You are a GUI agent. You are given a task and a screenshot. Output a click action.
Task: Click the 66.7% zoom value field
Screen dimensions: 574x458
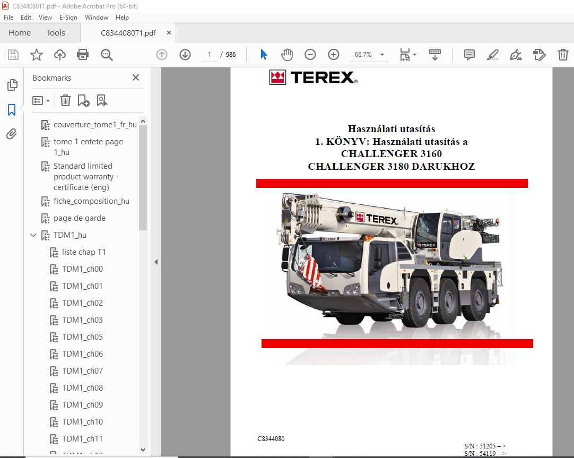363,55
